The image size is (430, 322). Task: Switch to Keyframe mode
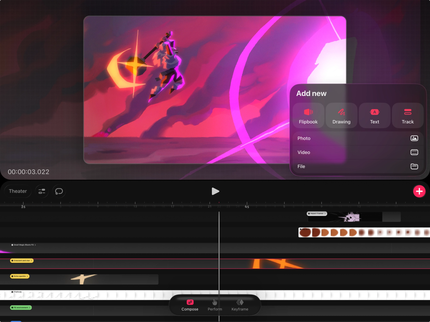(240, 306)
